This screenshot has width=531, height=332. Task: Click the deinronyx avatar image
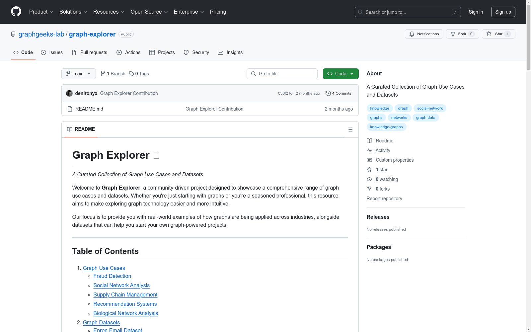(69, 93)
